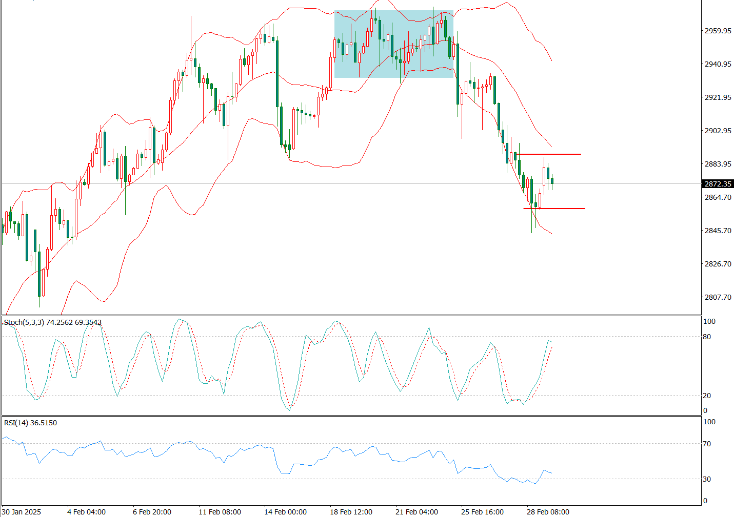
Task: Click the 4 Feb 04:00 time label
Action: (x=86, y=511)
